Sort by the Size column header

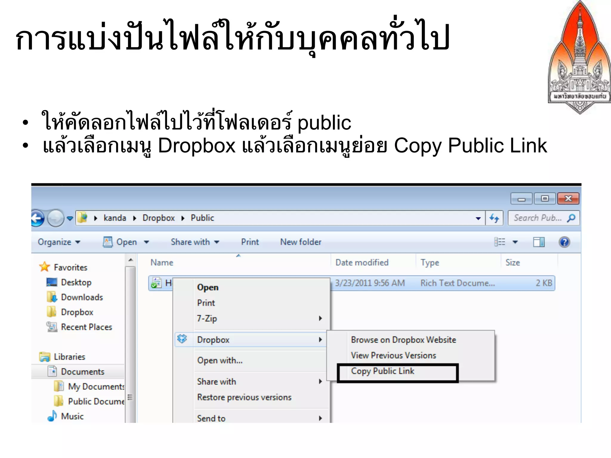pyautogui.click(x=513, y=262)
